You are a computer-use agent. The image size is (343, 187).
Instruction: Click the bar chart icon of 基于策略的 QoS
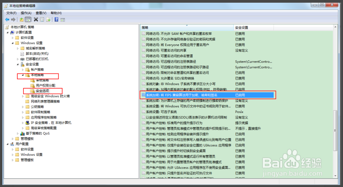pyautogui.click(x=22, y=133)
